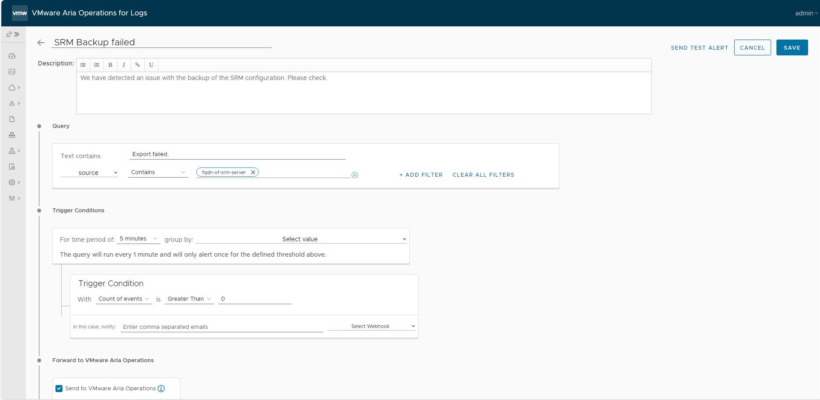820x400 pixels.
Task: Change the 5 minutes time period
Action: [x=138, y=239]
